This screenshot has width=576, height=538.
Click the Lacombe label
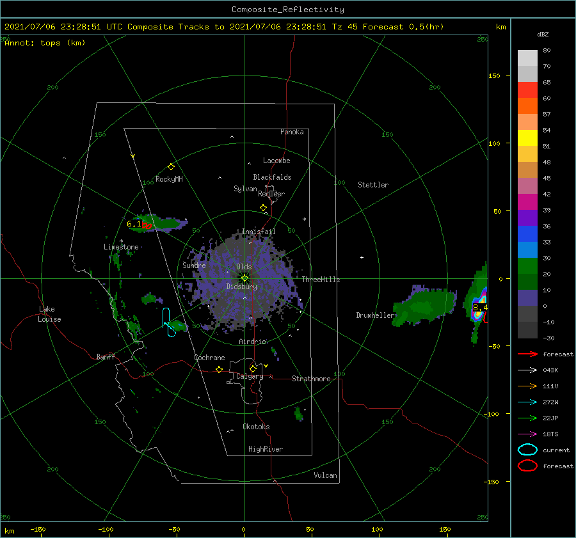(x=276, y=161)
